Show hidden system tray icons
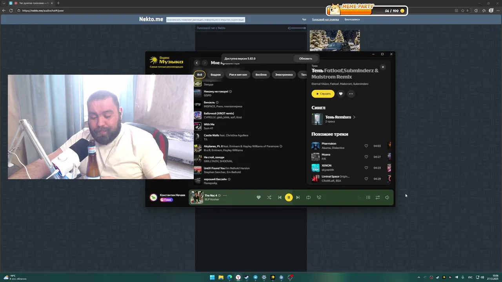502x282 pixels. point(418,277)
